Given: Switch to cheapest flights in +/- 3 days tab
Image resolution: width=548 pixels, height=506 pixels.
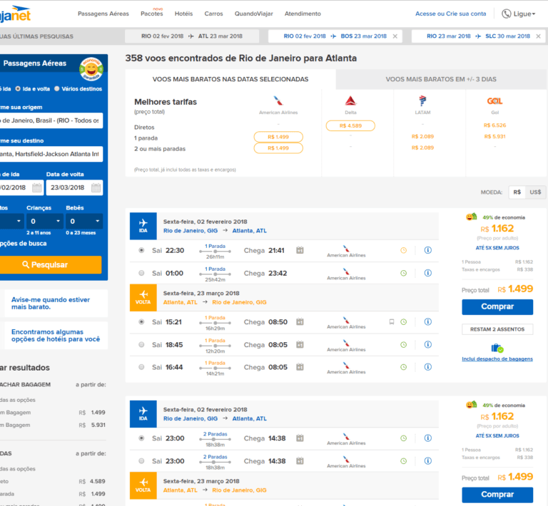Looking at the screenshot, I should point(441,79).
